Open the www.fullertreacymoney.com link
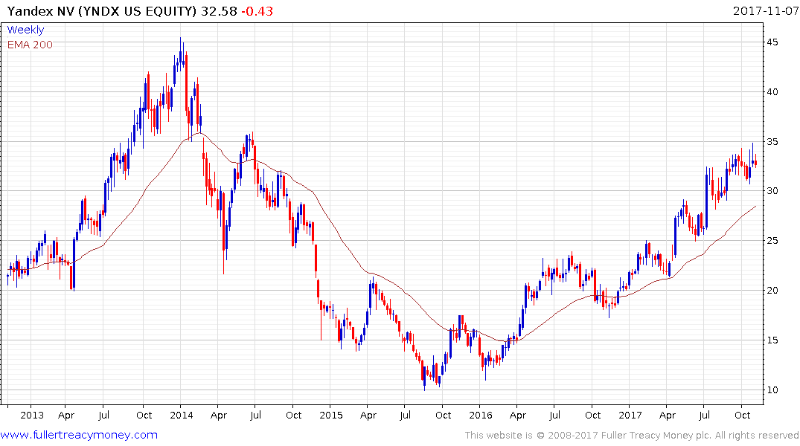 (x=79, y=435)
